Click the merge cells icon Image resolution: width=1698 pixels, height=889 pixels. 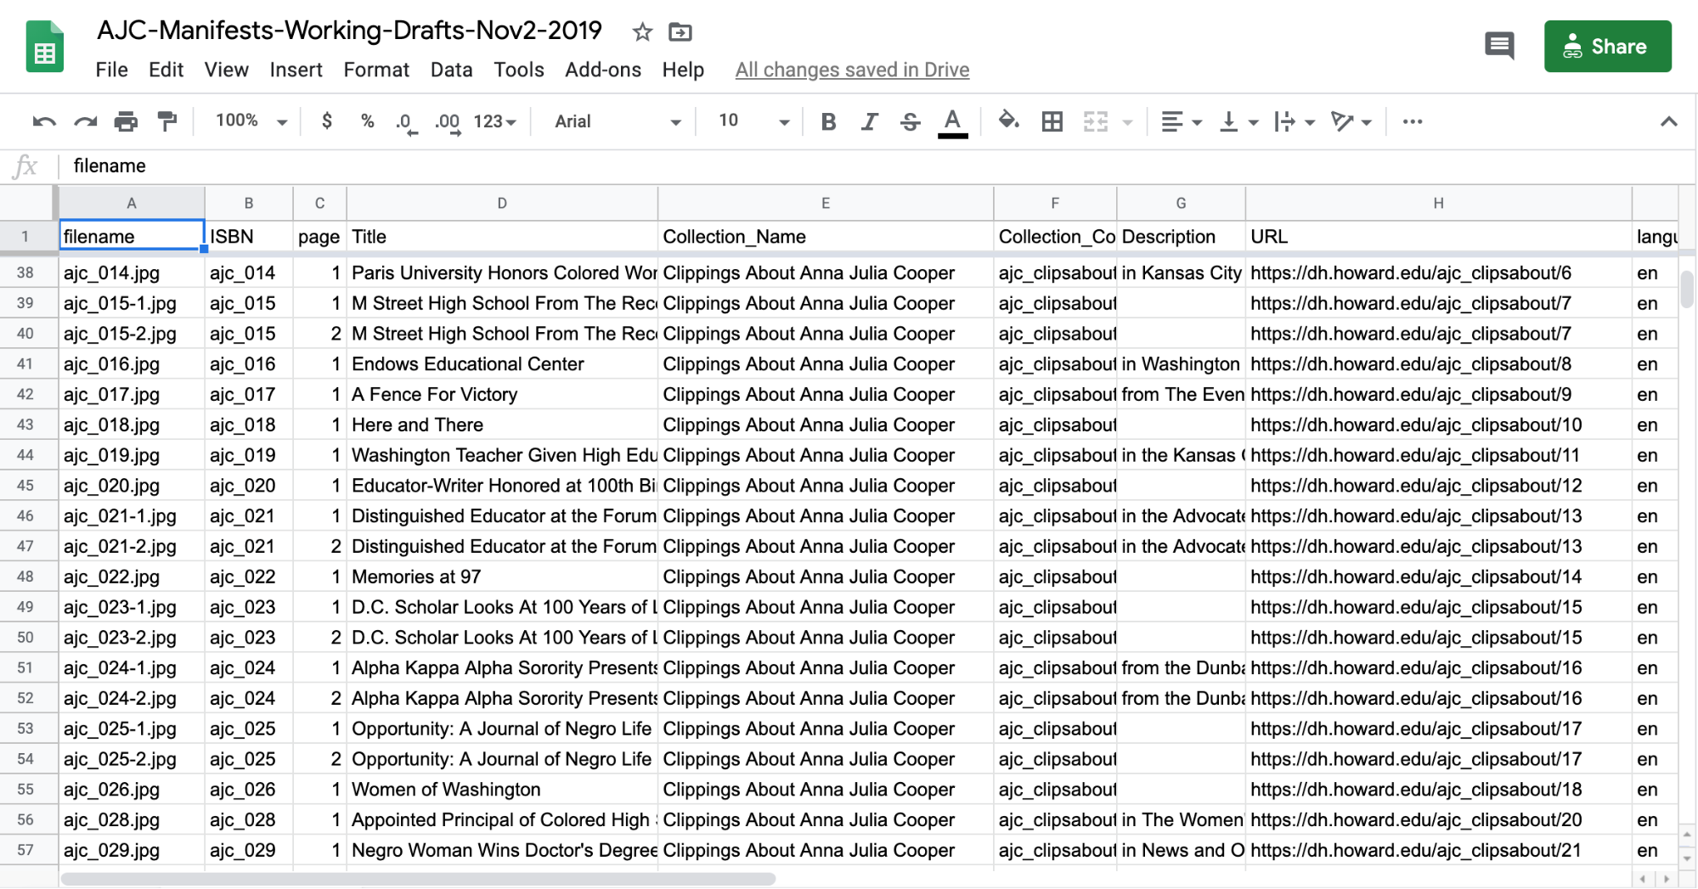[1096, 121]
